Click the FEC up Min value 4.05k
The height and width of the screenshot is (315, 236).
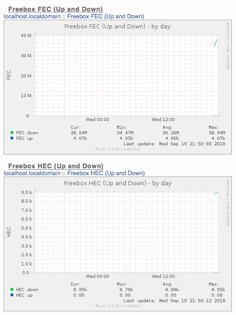tap(126, 138)
